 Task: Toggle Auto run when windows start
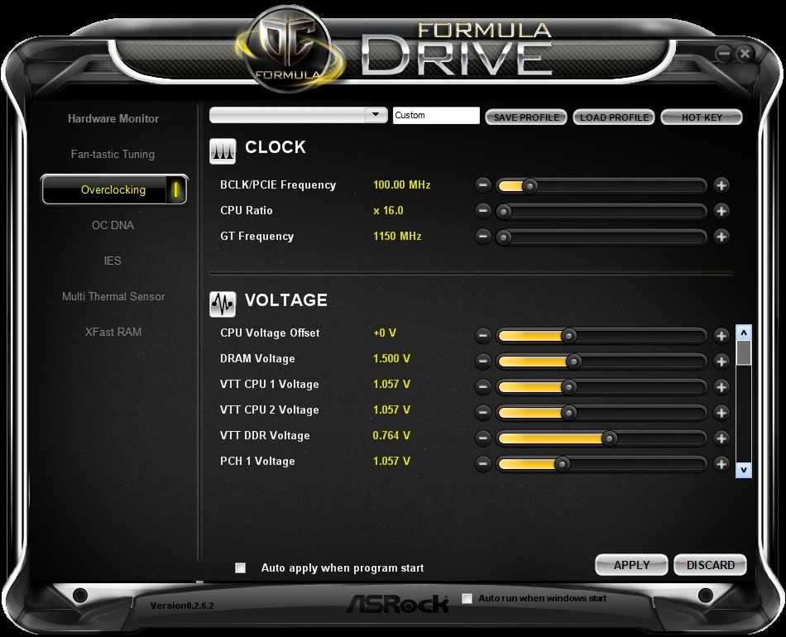pyautogui.click(x=467, y=598)
